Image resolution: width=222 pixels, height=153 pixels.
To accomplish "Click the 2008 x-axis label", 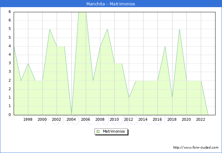I will click(x=100, y=119).
